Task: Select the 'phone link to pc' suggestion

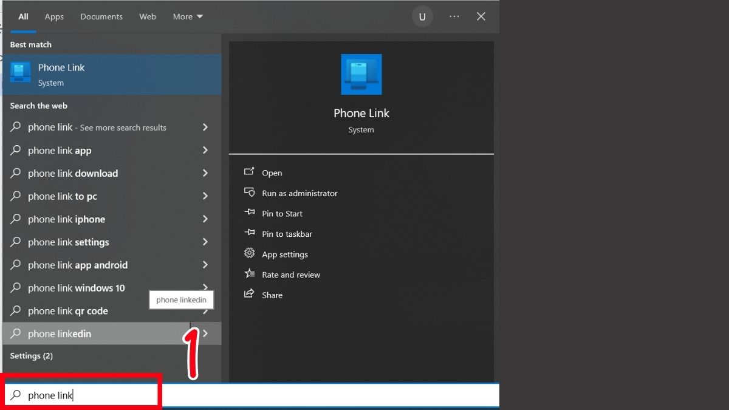Action: [x=112, y=196]
